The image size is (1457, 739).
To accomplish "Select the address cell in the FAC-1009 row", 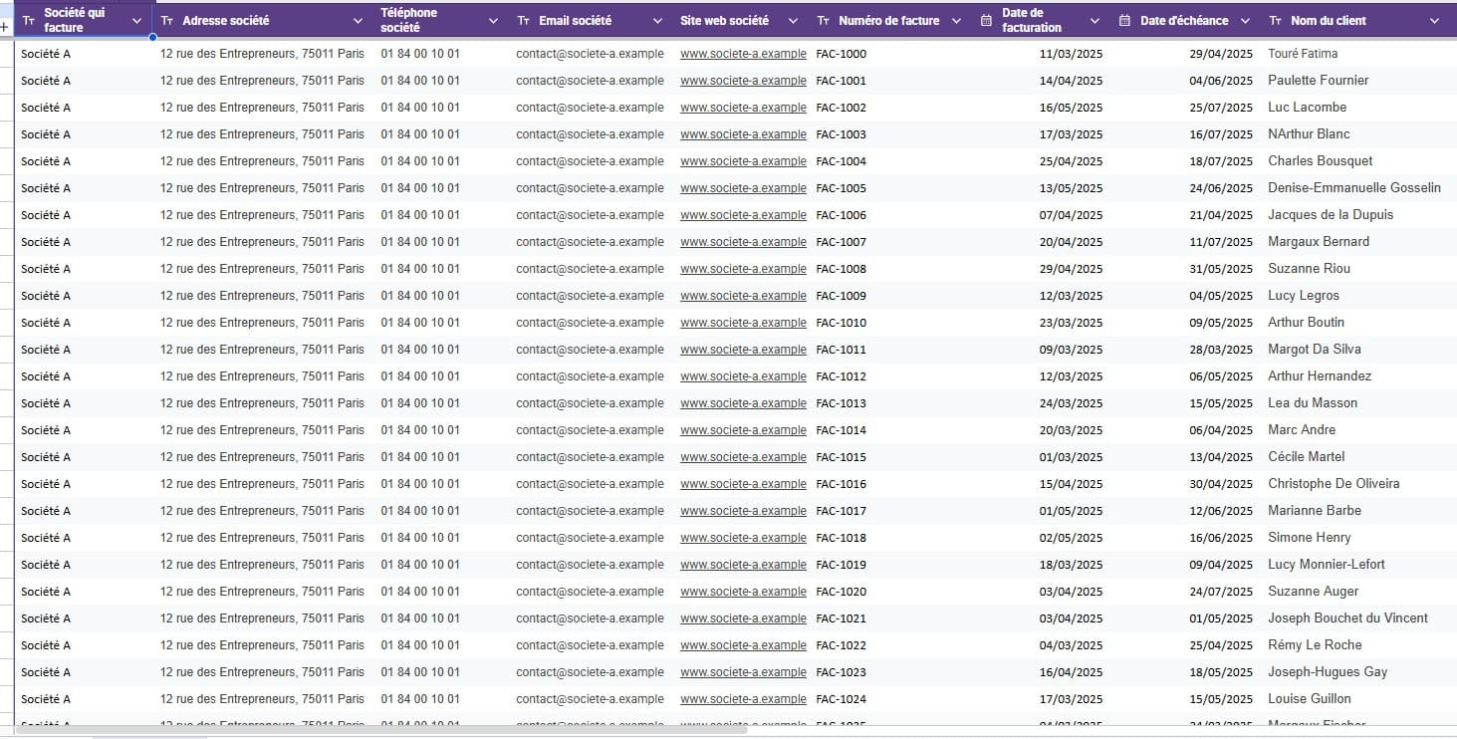I will [x=262, y=296].
